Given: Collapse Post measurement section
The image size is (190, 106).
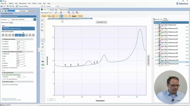Looking at the screenshot, I should 3,73.
